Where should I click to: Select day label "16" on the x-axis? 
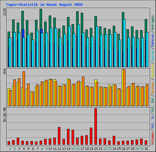click(78, 149)
